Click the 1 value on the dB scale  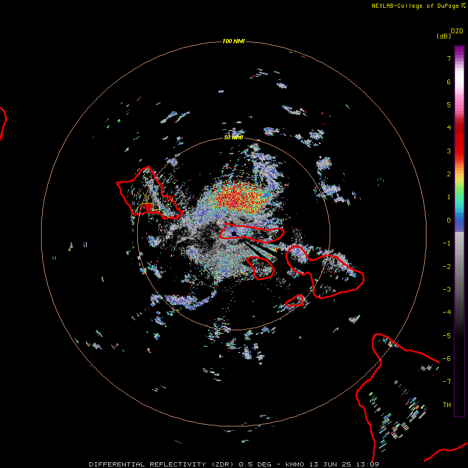pyautogui.click(x=449, y=197)
